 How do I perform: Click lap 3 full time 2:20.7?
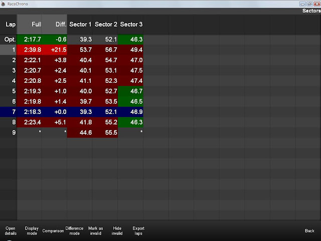29,70
